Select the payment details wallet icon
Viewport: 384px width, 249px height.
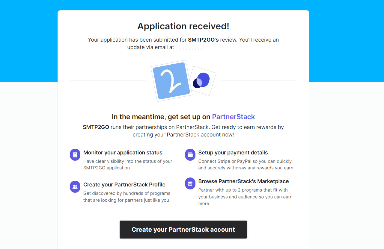(190, 155)
